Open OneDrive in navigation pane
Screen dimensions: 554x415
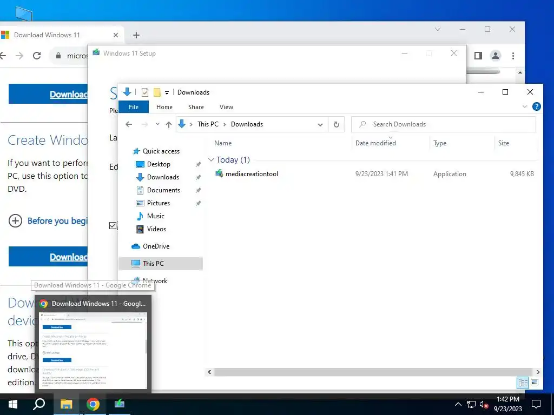156,246
